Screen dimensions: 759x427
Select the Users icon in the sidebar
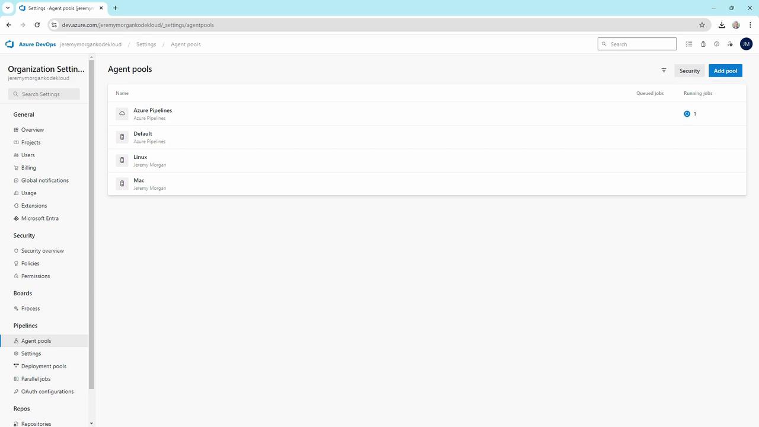coord(16,155)
